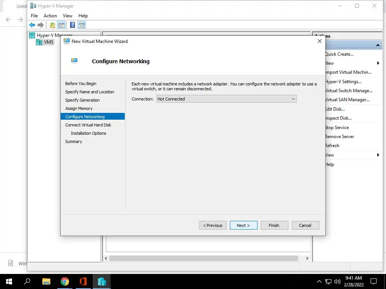The image size is (386, 289).
Task: Show hidden tray icons chevron
Action: click(319, 281)
